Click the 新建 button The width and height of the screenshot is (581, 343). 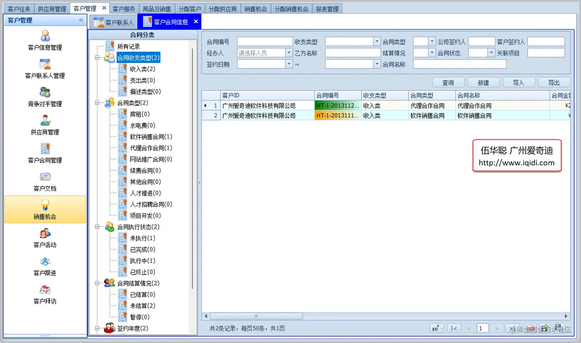(x=483, y=82)
